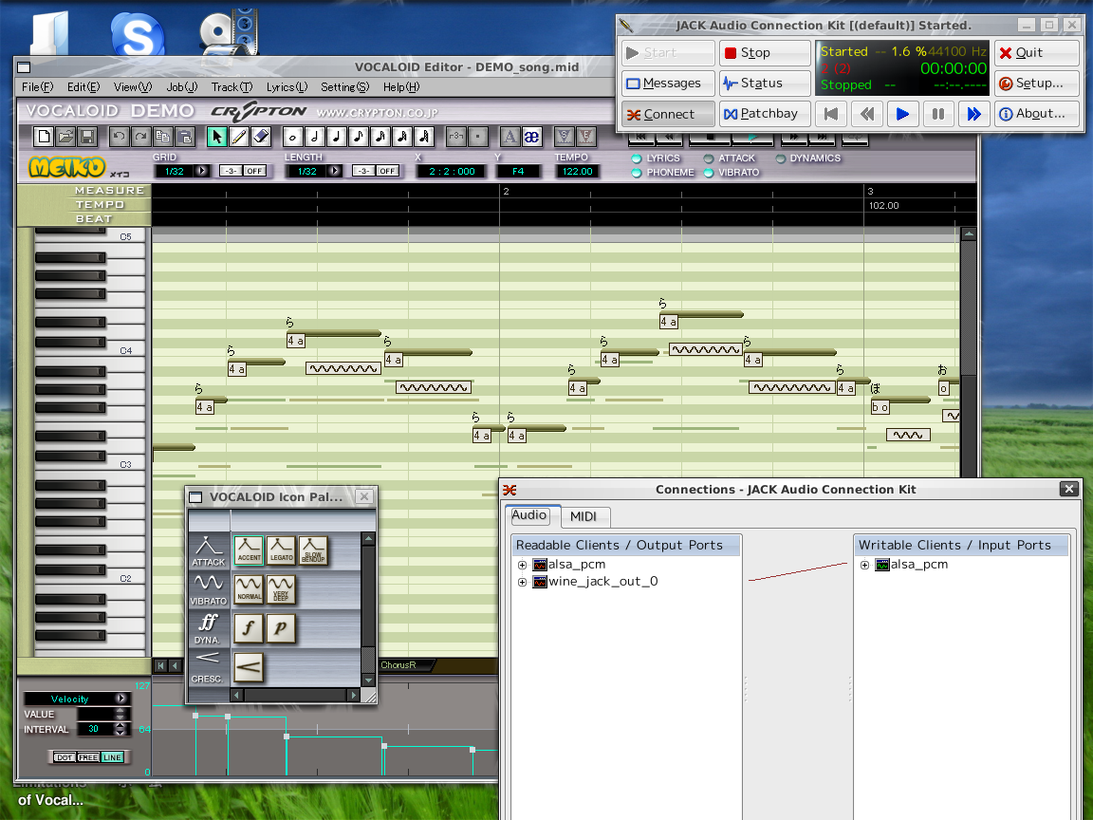Open JACK Setup dialog
Viewport: 1093px width, 820px height.
[x=1036, y=83]
